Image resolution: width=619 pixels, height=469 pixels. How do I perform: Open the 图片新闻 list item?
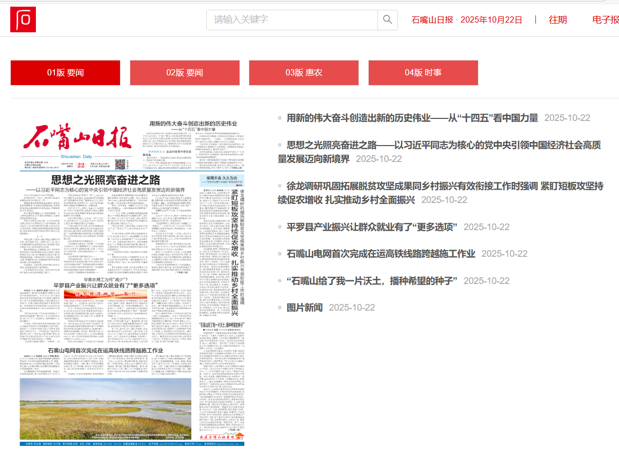pos(305,308)
